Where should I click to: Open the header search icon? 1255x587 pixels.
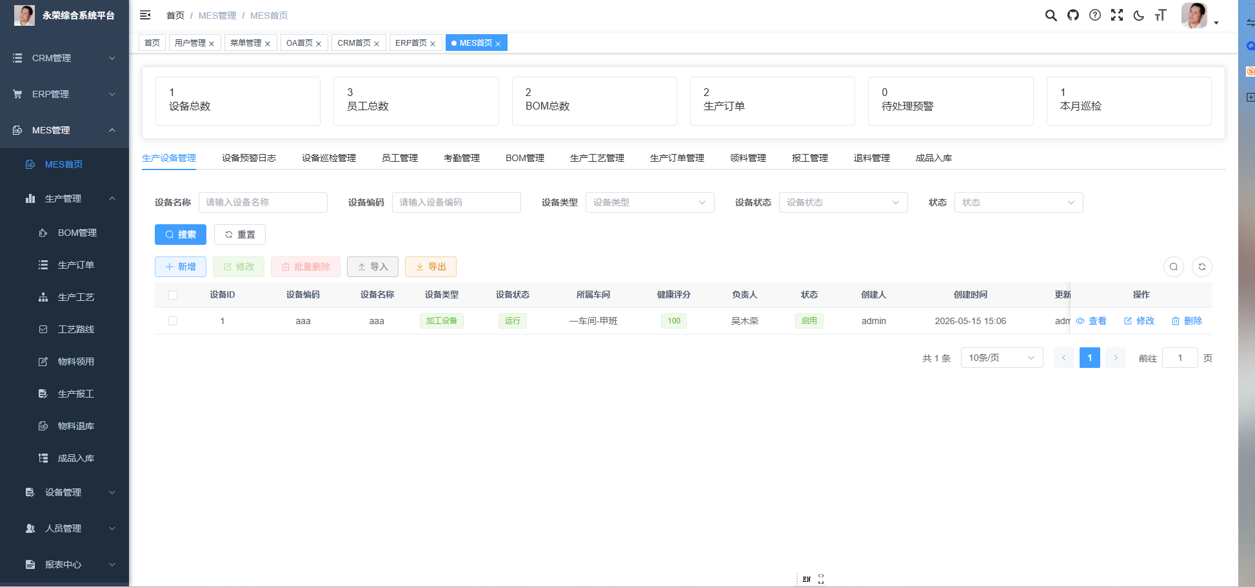tap(1051, 15)
